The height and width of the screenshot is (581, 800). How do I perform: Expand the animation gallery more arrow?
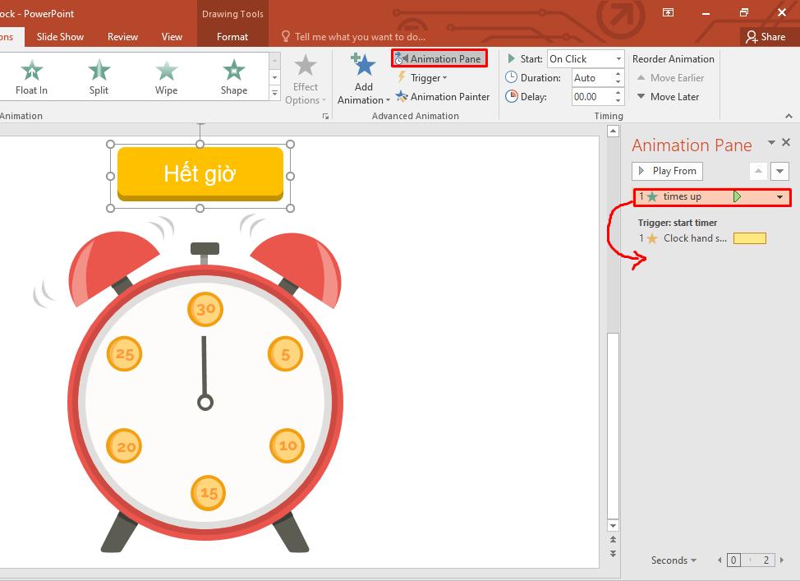[x=274, y=94]
